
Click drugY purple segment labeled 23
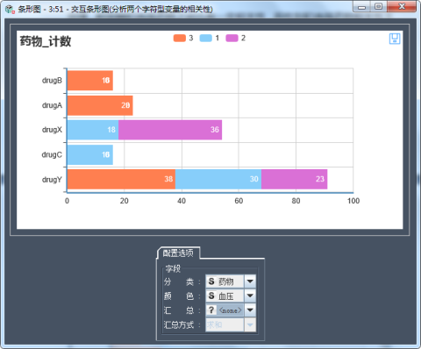click(x=295, y=179)
